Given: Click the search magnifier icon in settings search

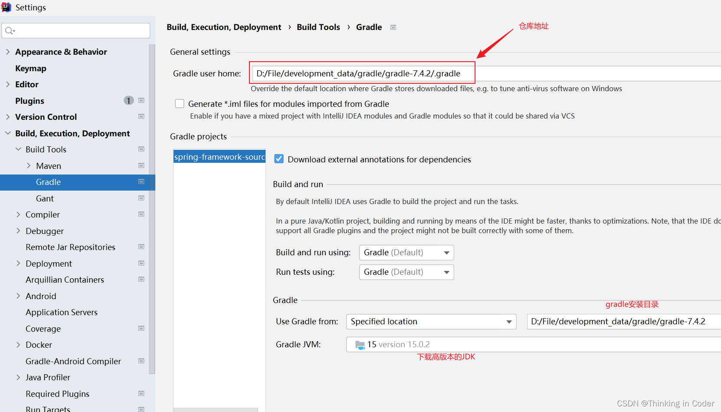Looking at the screenshot, I should tap(10, 30).
